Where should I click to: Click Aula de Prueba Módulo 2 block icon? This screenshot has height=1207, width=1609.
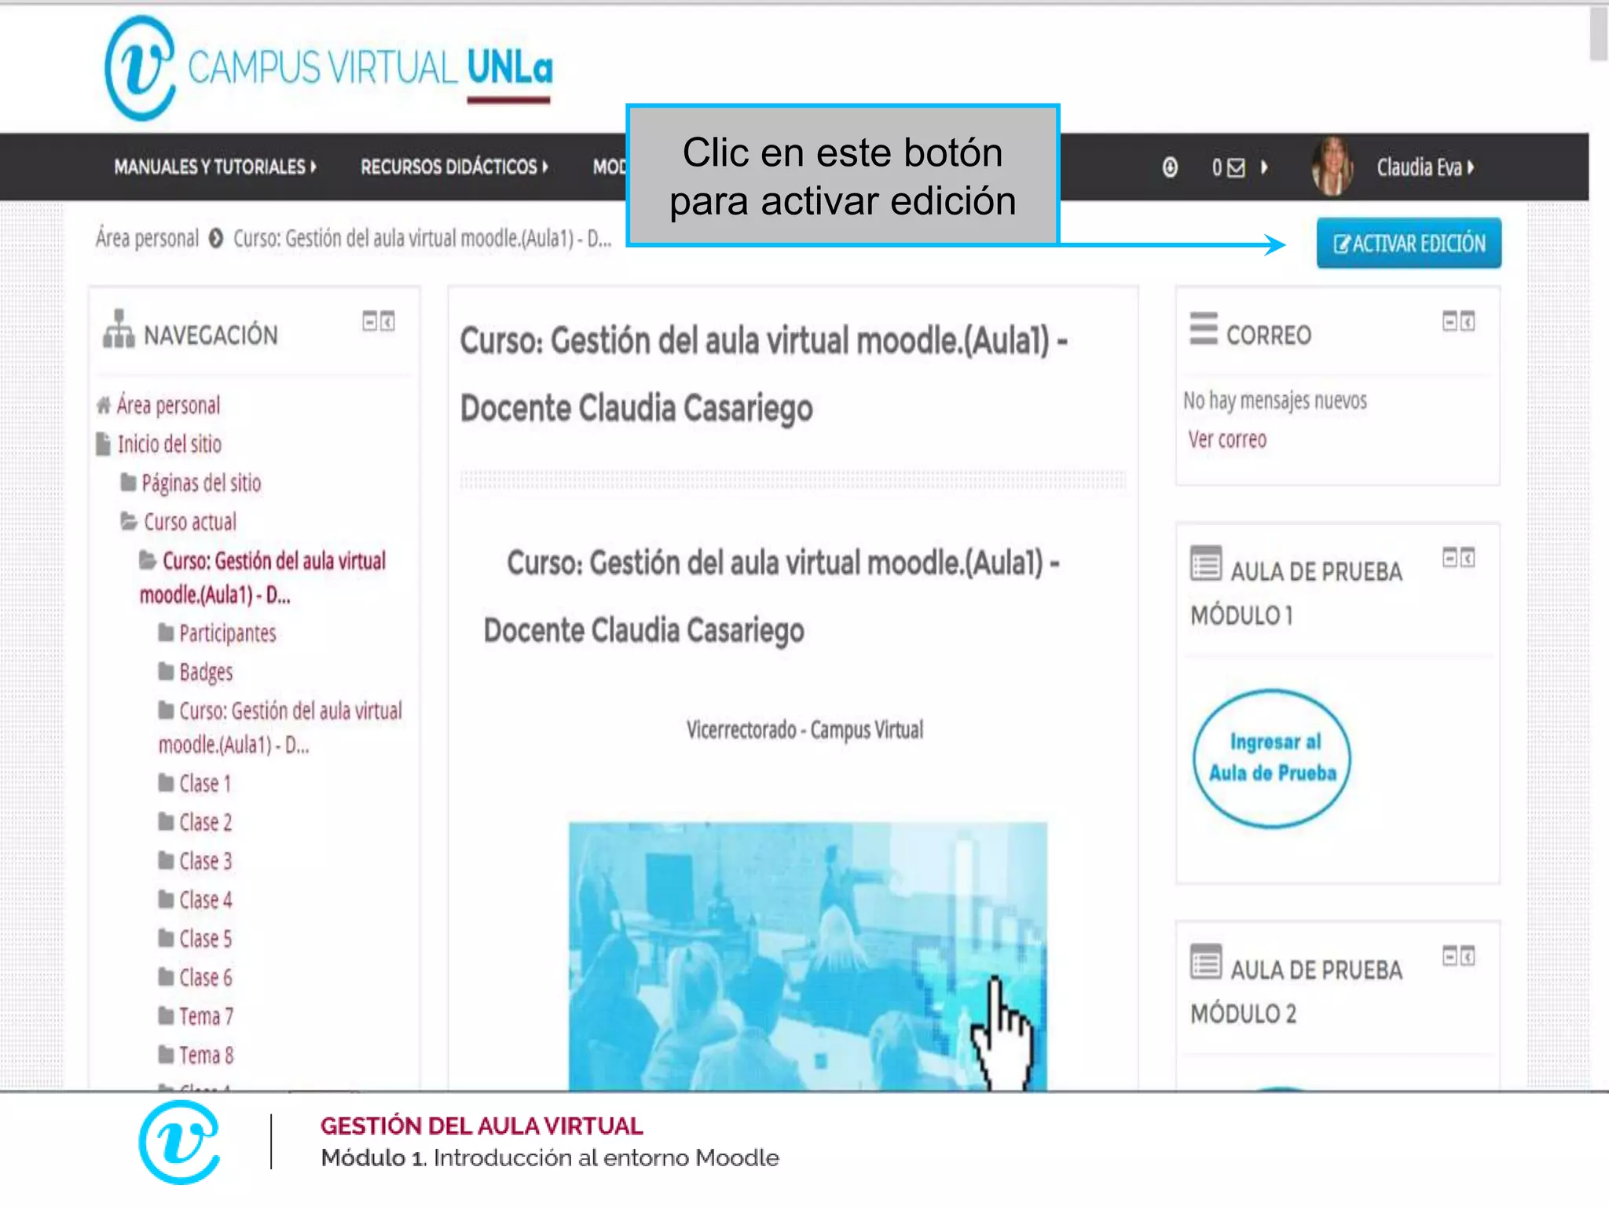pos(1206,961)
